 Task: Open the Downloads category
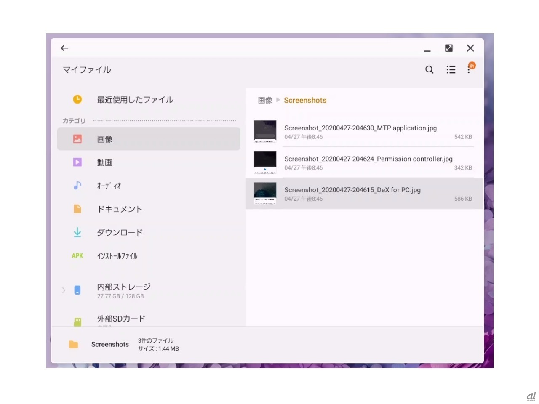120,232
